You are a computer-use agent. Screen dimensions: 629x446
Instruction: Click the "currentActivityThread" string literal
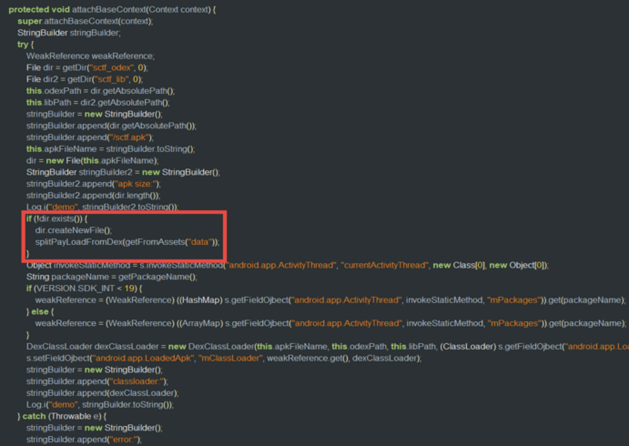(x=385, y=265)
